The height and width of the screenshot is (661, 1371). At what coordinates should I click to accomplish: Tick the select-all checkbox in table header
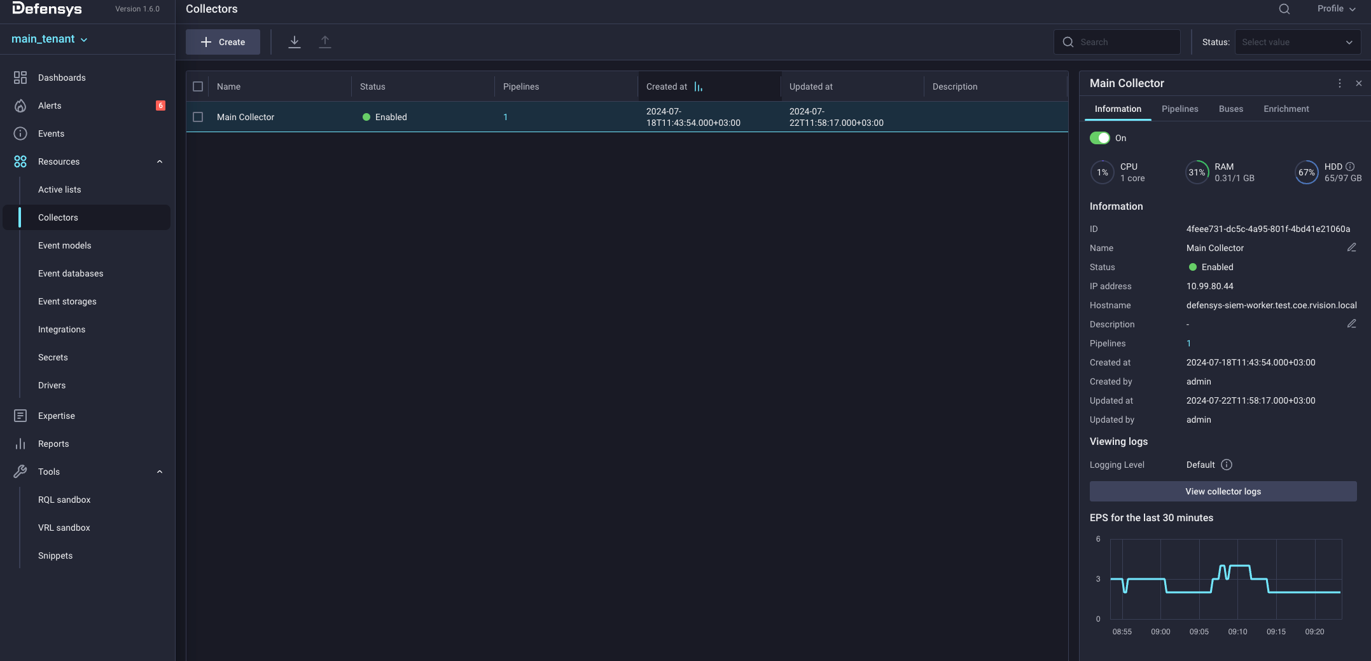[198, 86]
